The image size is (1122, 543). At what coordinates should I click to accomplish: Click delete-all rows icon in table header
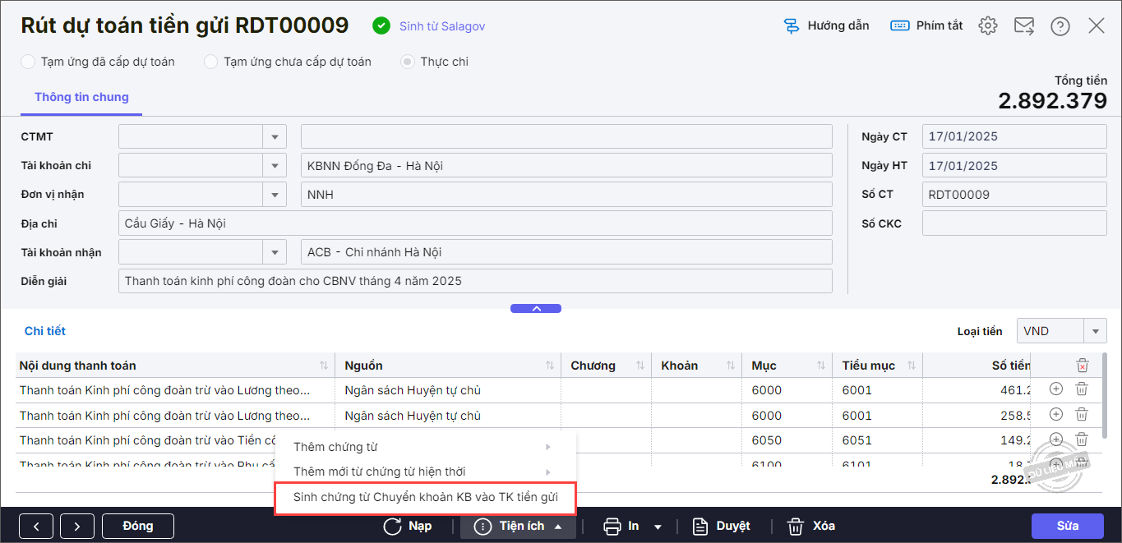(1083, 366)
